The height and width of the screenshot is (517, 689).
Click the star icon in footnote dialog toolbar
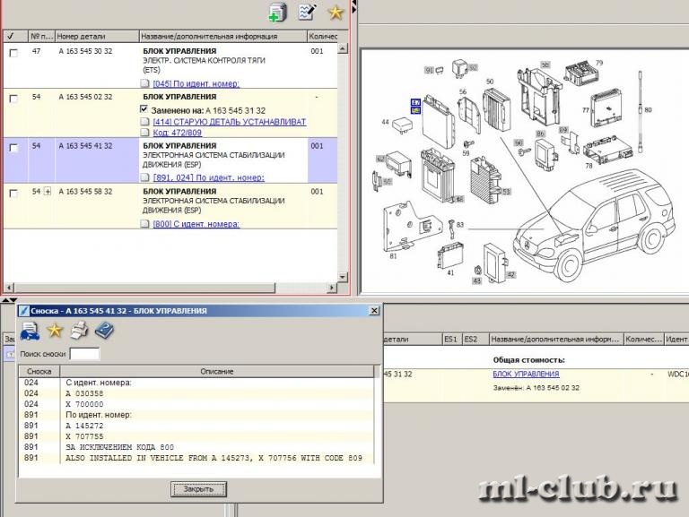click(55, 332)
